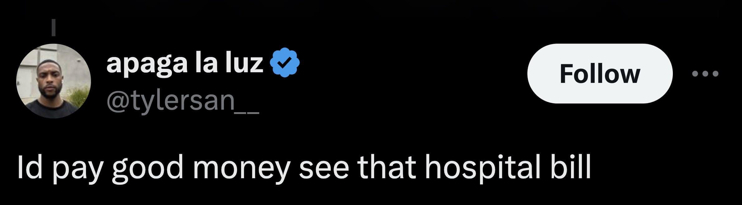Follow the apaga la luz account

click(600, 74)
